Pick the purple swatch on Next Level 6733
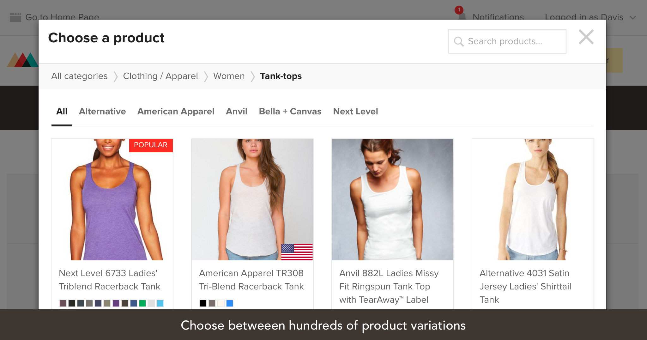The height and width of the screenshot is (340, 647). (x=116, y=303)
